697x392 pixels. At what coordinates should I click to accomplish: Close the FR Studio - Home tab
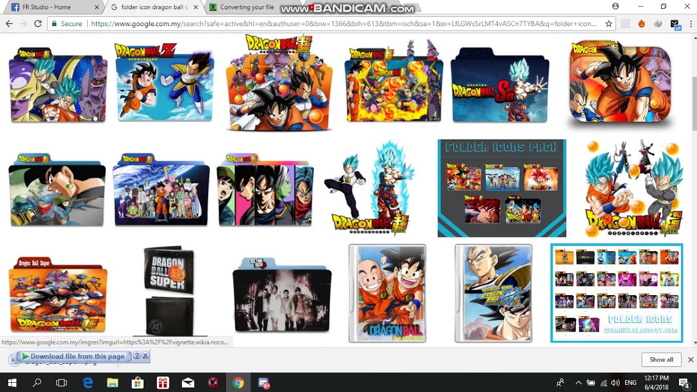(x=97, y=8)
